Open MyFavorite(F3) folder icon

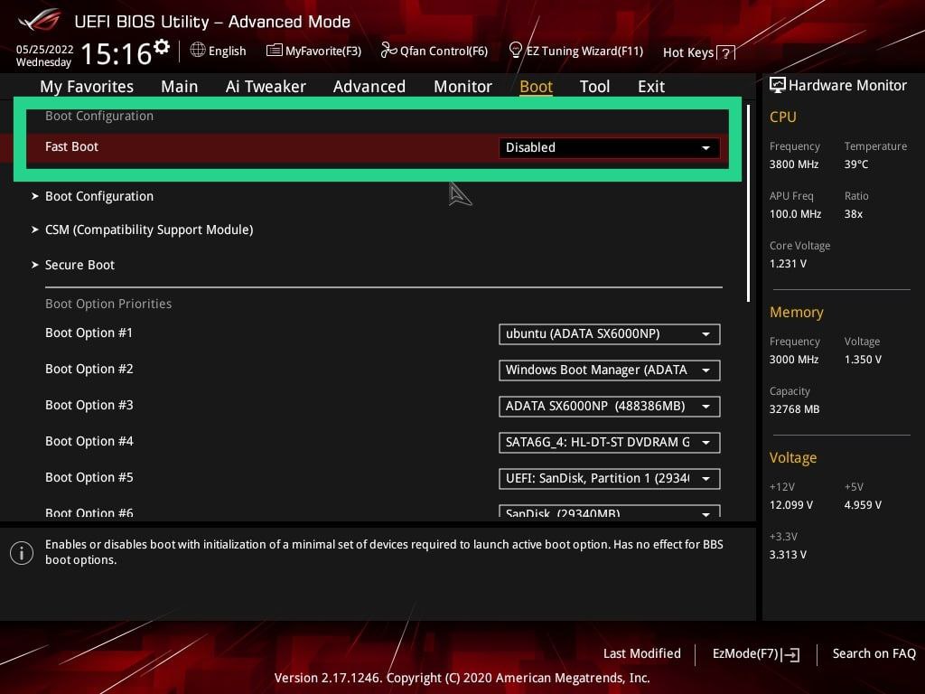click(274, 51)
